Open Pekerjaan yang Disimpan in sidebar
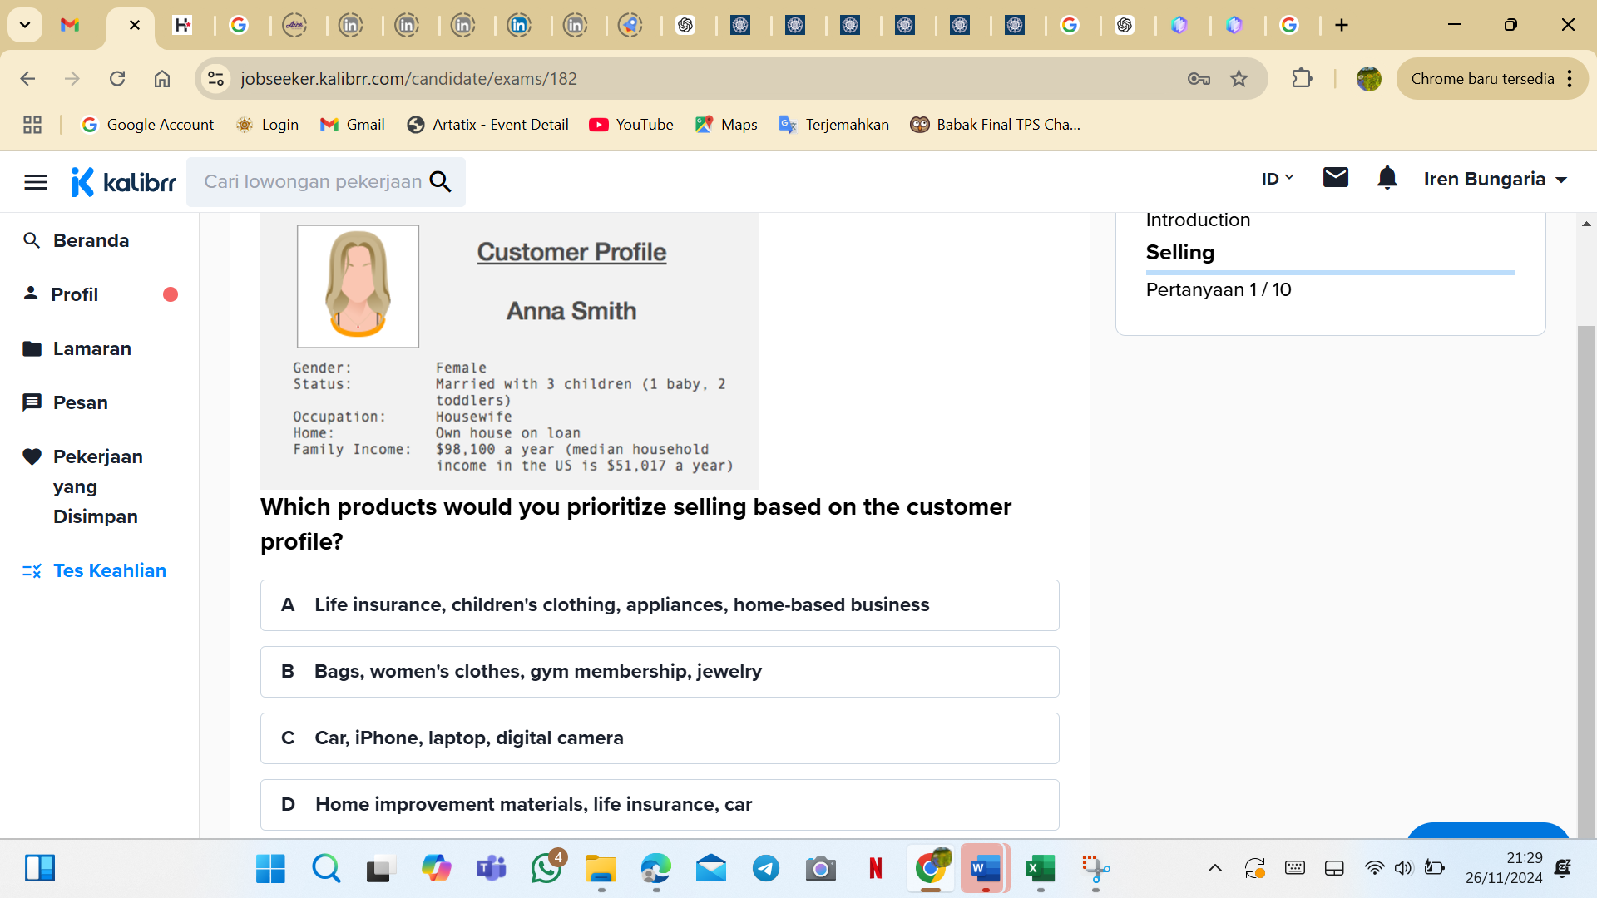This screenshot has width=1597, height=898. point(97,486)
